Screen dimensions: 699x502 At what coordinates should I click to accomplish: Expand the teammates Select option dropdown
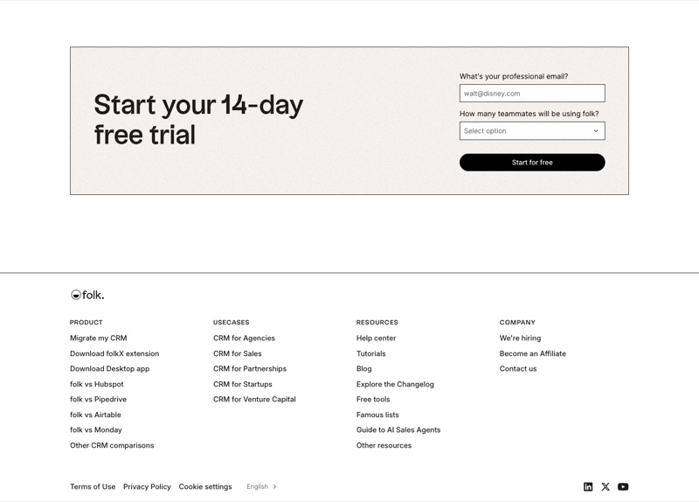click(532, 130)
